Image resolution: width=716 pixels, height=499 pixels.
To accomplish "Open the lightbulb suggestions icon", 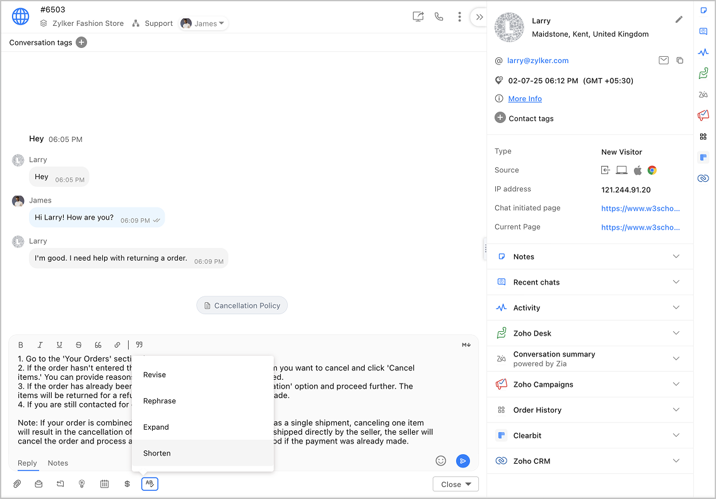I will (82, 483).
